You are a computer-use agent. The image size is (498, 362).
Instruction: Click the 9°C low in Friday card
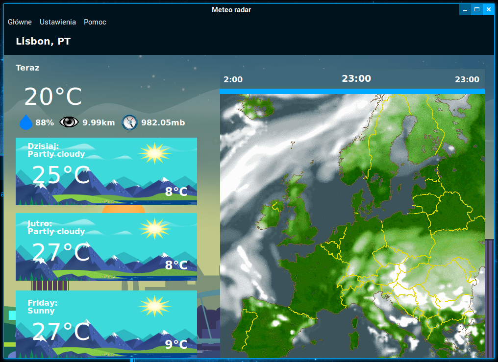tap(176, 344)
